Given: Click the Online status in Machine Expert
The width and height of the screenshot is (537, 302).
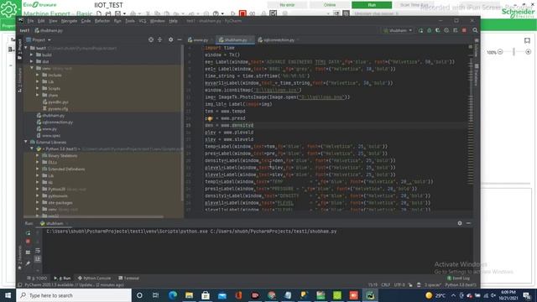Looking at the screenshot, I should click(330, 5).
